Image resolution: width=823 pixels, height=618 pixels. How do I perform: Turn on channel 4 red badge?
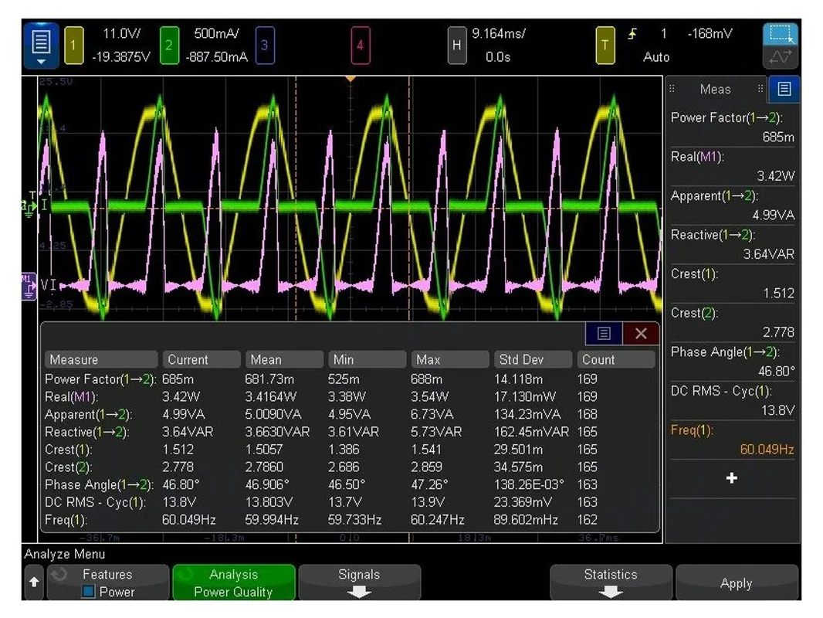[x=360, y=45]
